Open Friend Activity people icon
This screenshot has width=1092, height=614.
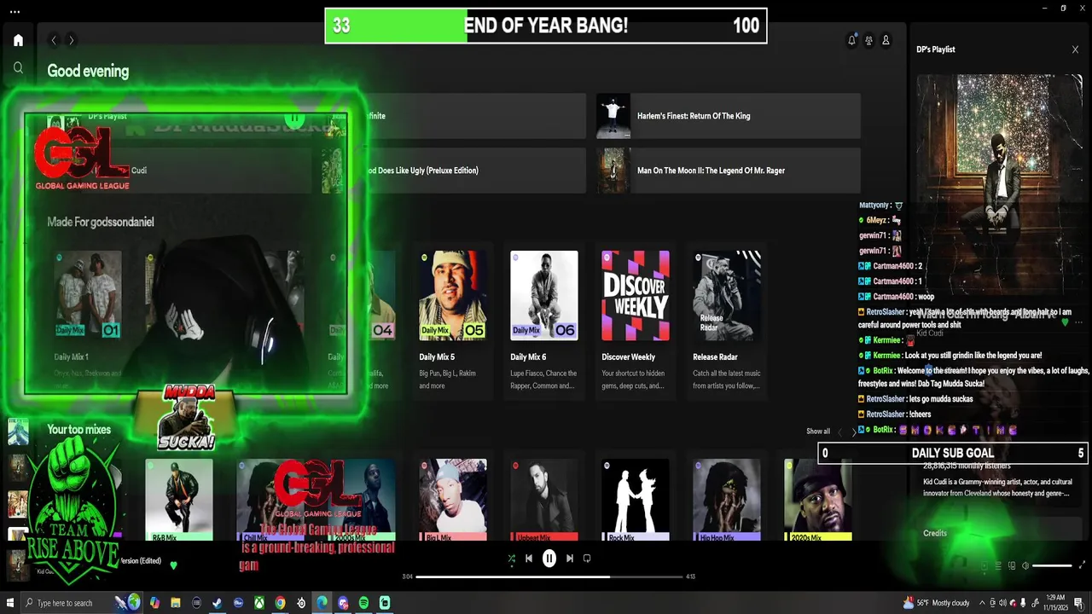coord(868,40)
